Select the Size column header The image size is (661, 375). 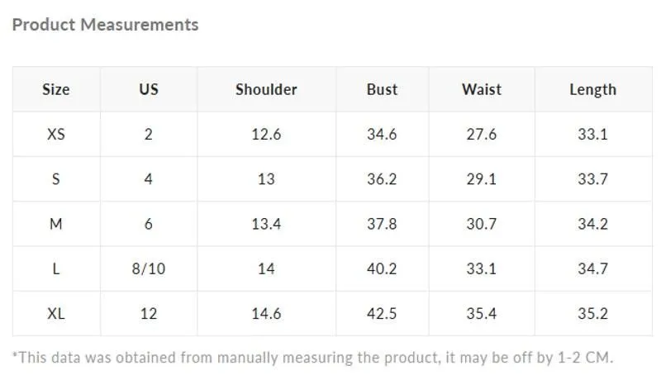tap(56, 89)
